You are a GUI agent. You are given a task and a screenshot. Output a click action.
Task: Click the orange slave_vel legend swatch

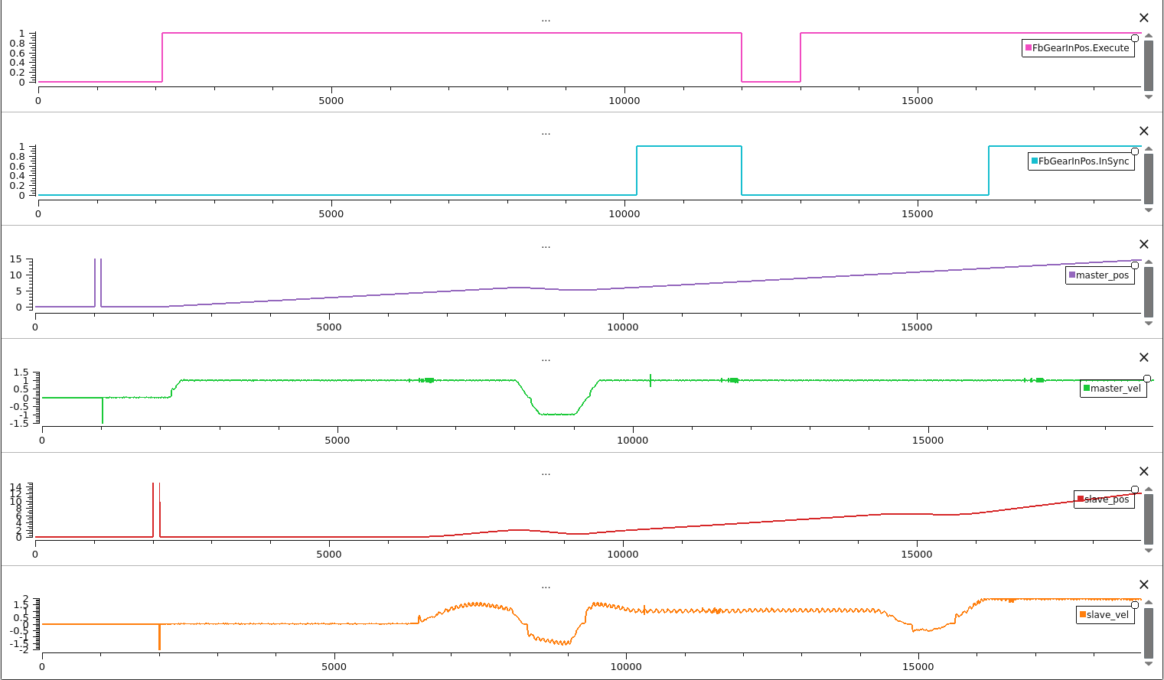[1082, 615]
